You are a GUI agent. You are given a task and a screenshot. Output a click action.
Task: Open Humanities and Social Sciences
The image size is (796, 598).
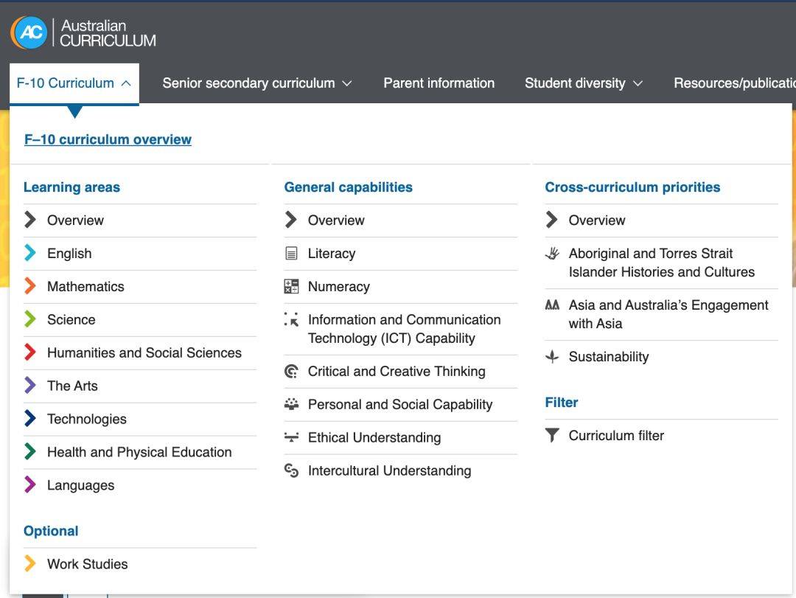point(144,352)
